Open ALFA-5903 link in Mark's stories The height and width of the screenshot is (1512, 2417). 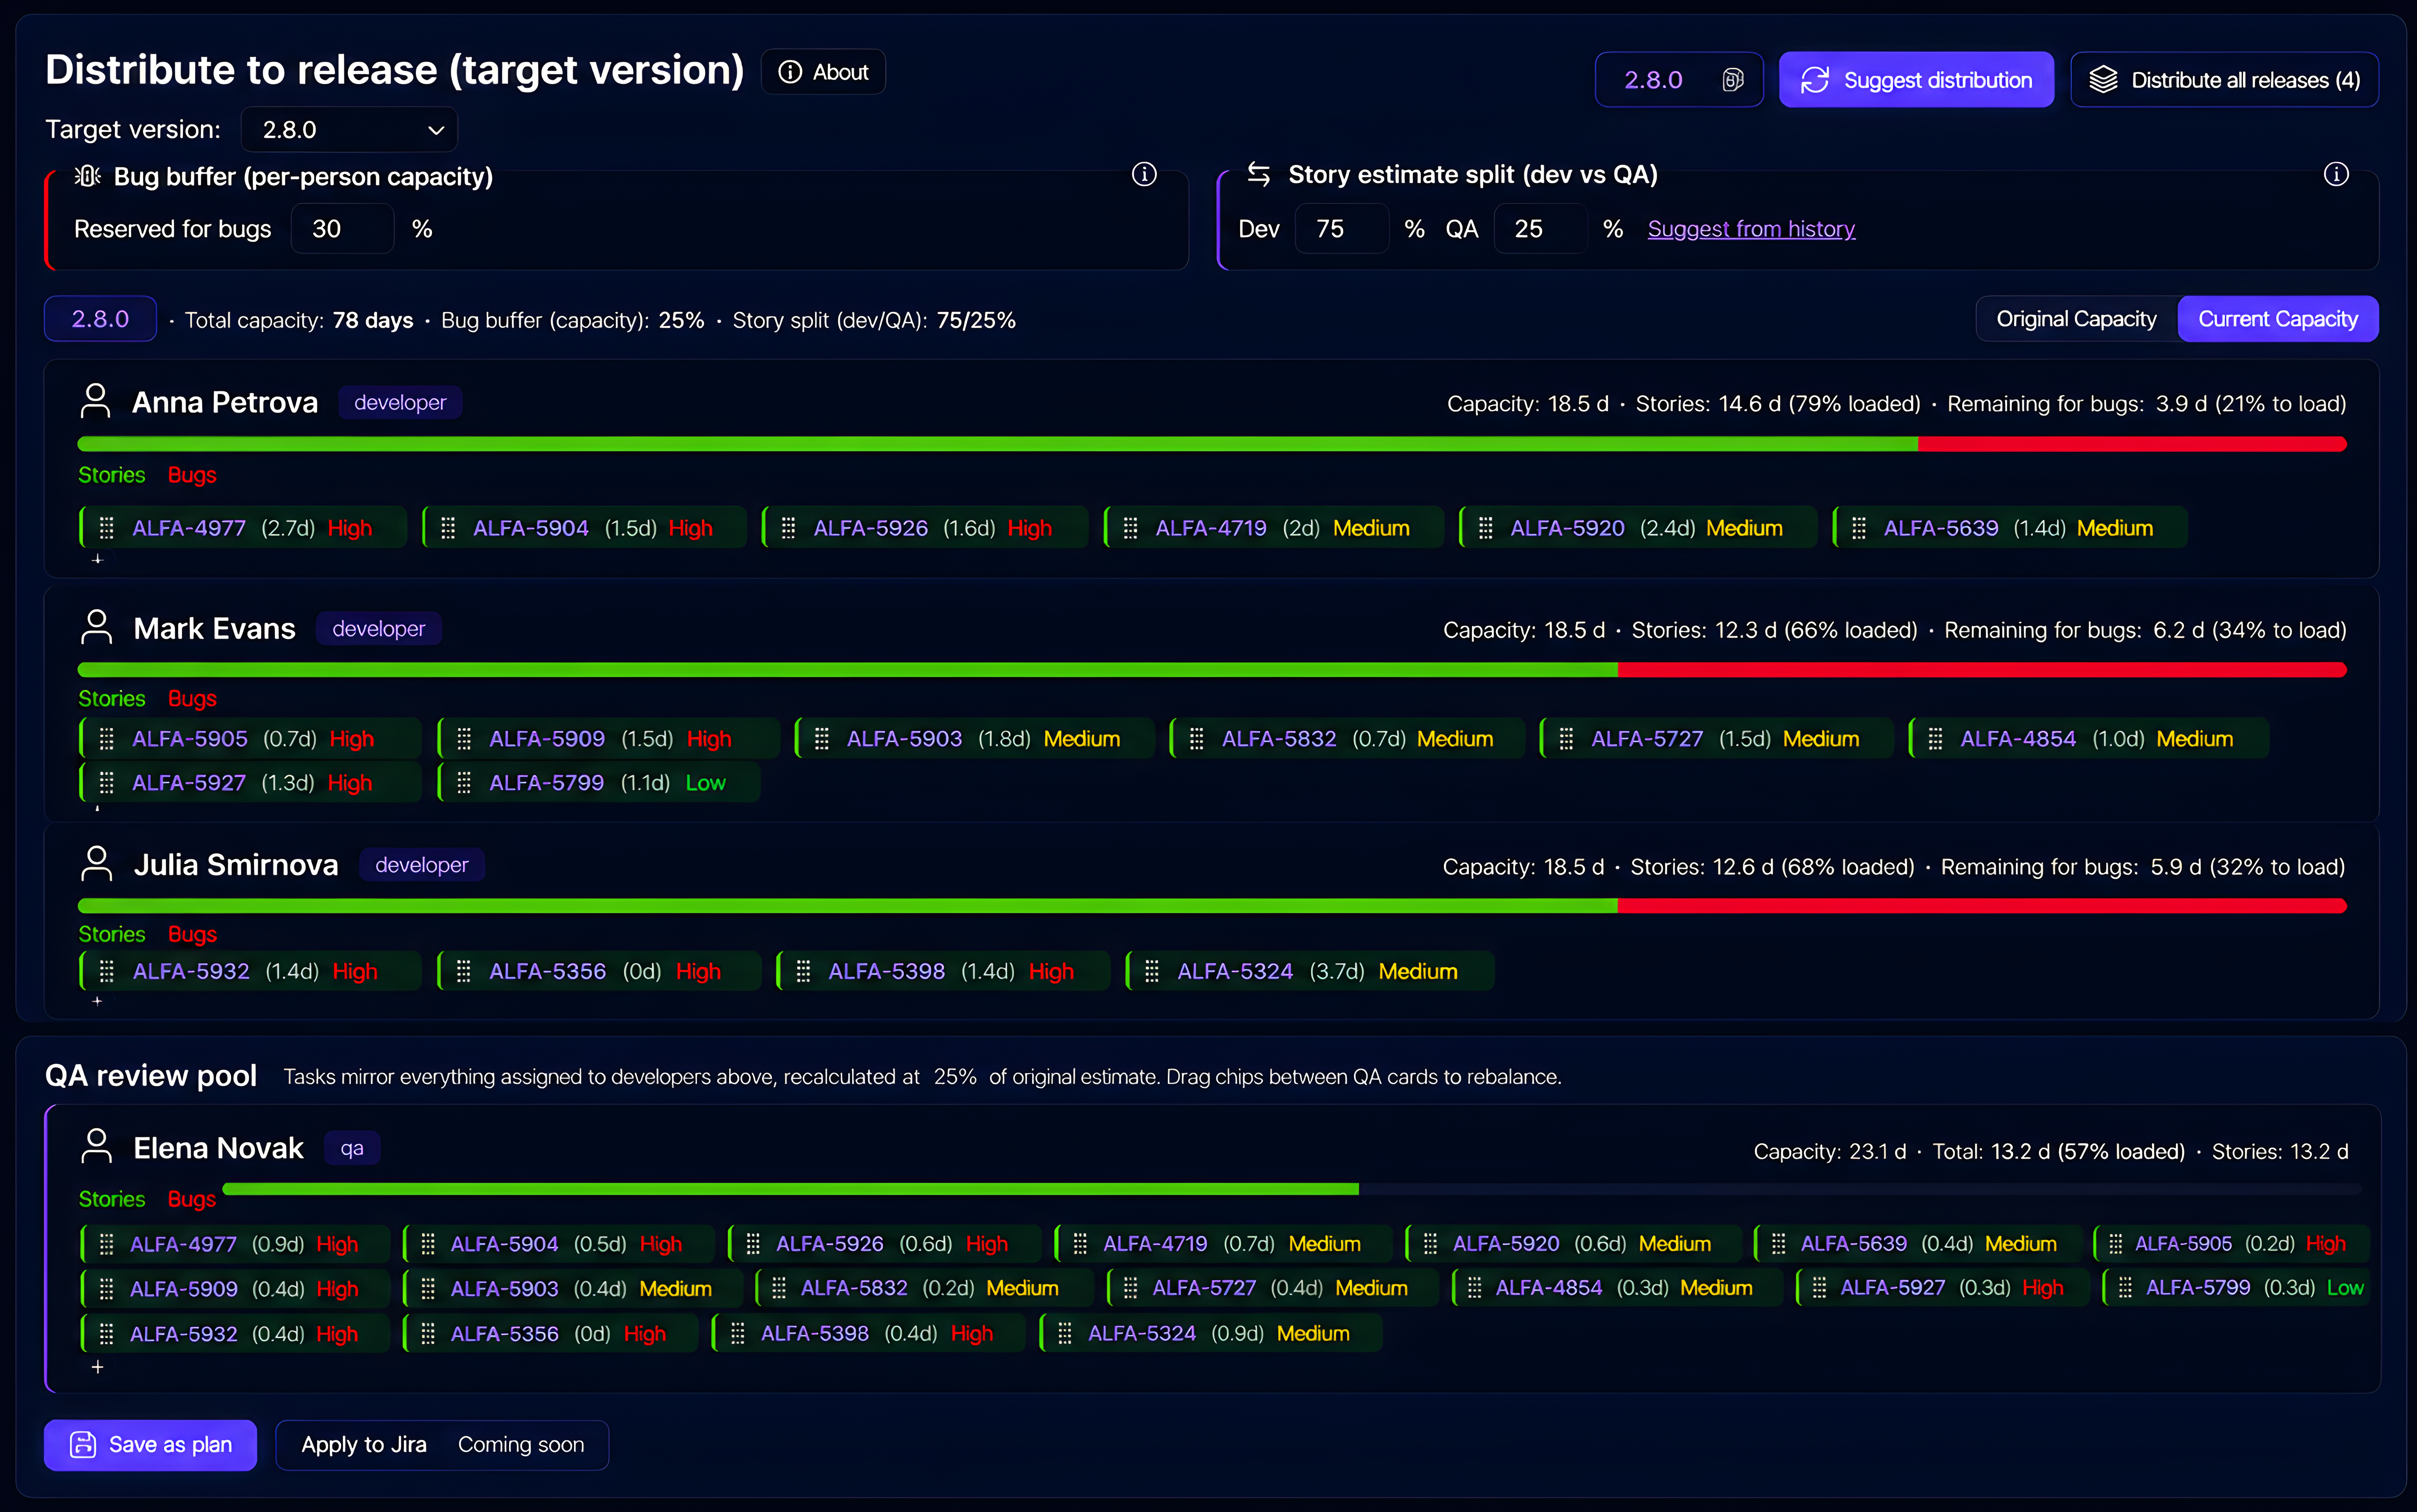coord(904,739)
